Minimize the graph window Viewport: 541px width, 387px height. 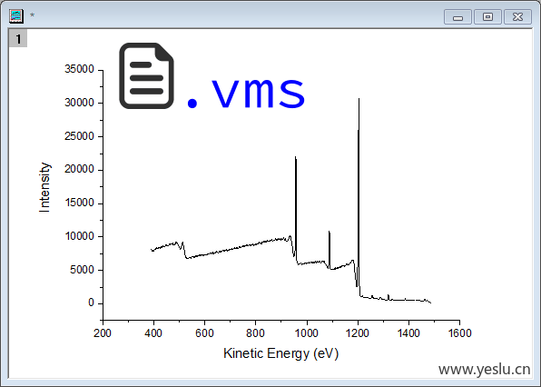point(457,17)
